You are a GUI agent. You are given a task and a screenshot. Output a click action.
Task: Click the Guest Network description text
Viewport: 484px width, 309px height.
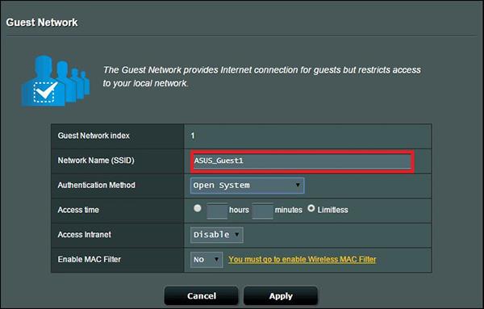[x=261, y=77]
